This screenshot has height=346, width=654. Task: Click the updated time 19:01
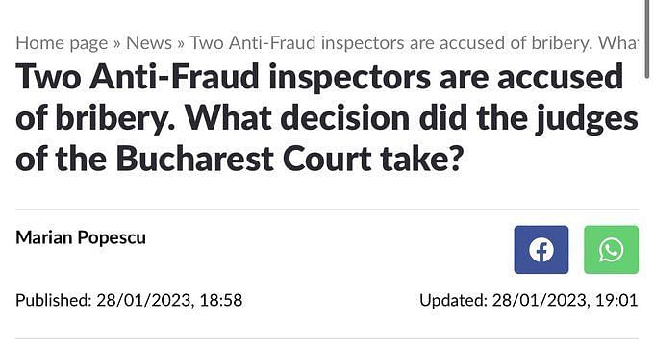tap(616, 300)
